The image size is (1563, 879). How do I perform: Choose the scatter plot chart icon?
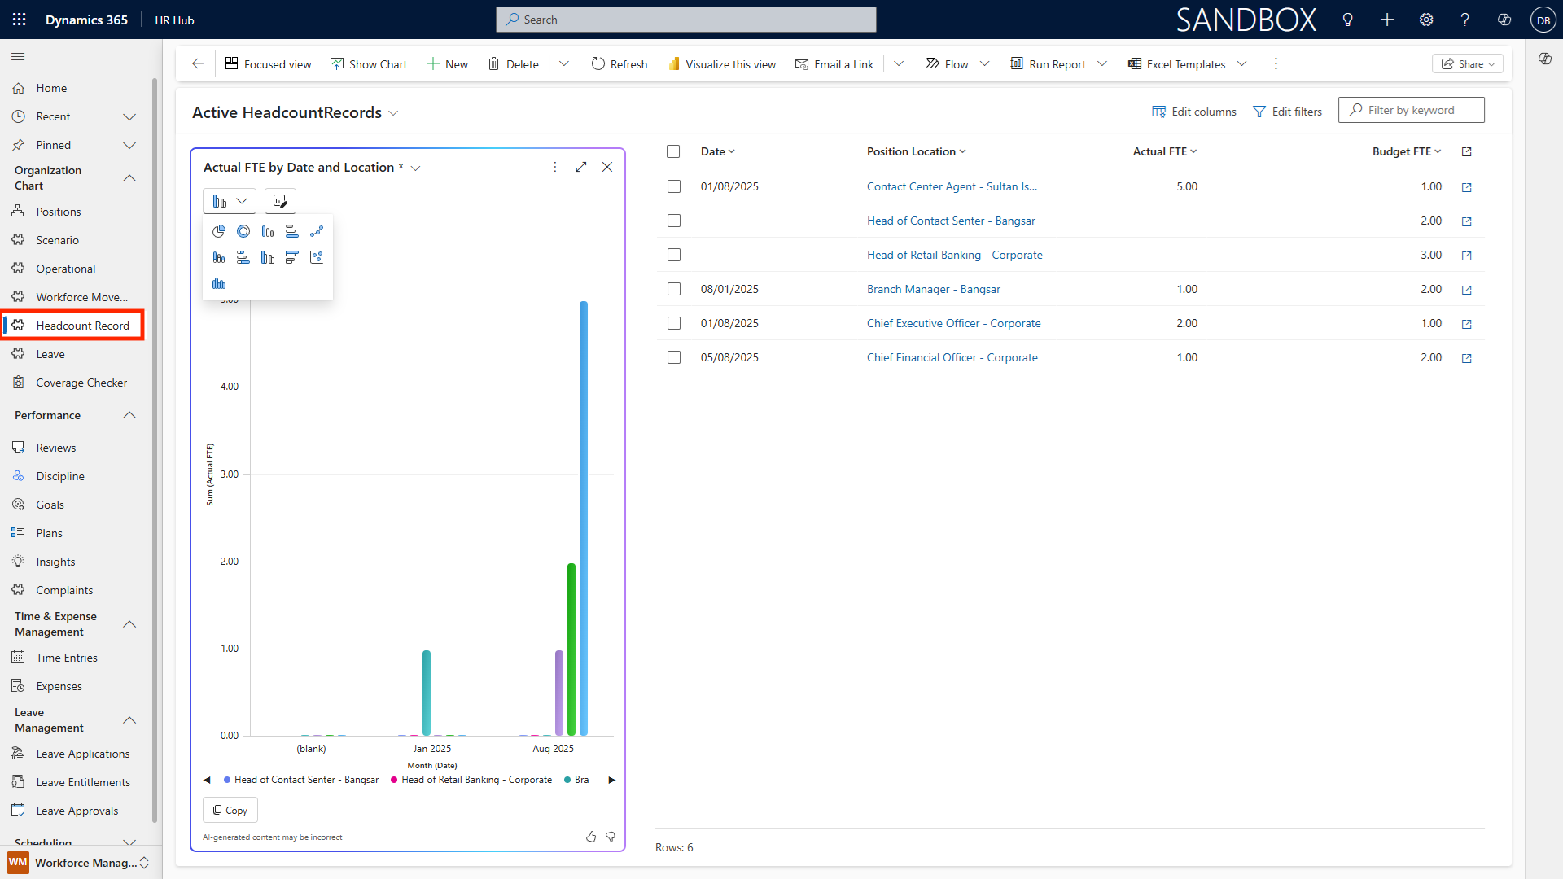coord(317,258)
